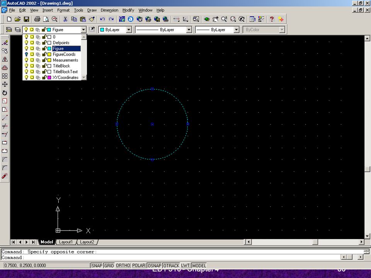Select the Fillet tool in the left toolbar

click(x=5, y=168)
